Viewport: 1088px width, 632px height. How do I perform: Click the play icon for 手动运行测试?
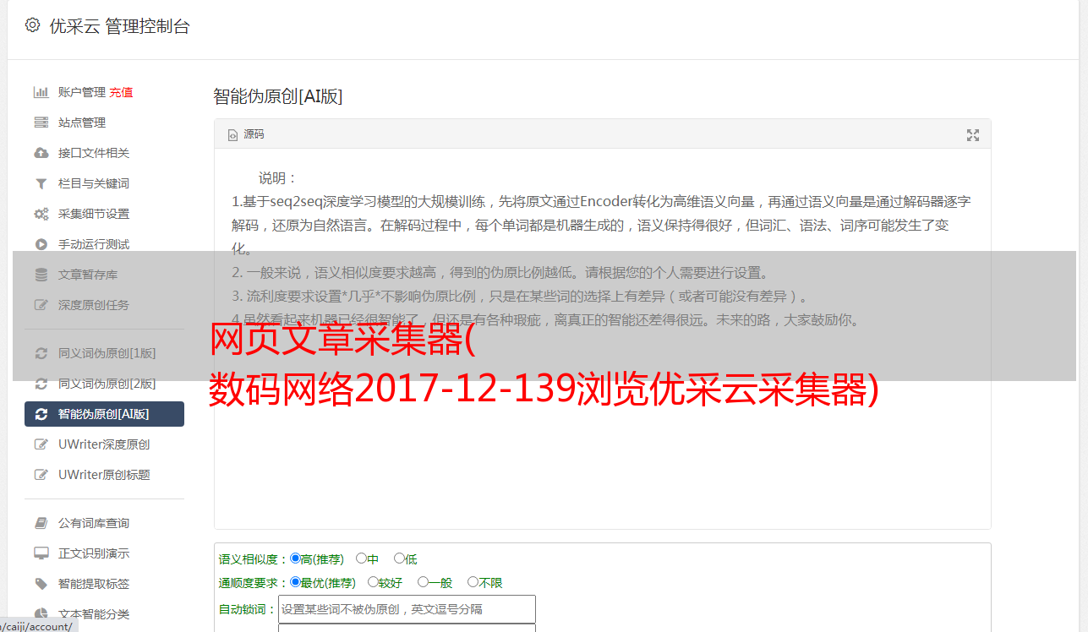point(41,244)
